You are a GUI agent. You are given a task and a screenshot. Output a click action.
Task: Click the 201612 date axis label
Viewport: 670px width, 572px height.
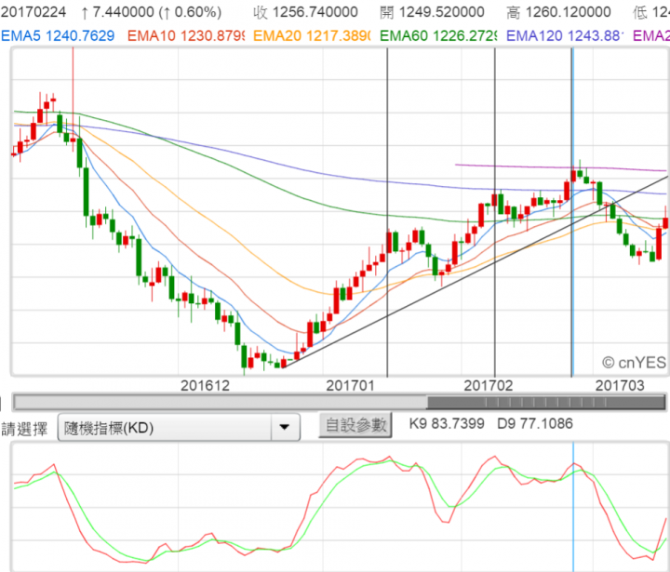(x=205, y=384)
